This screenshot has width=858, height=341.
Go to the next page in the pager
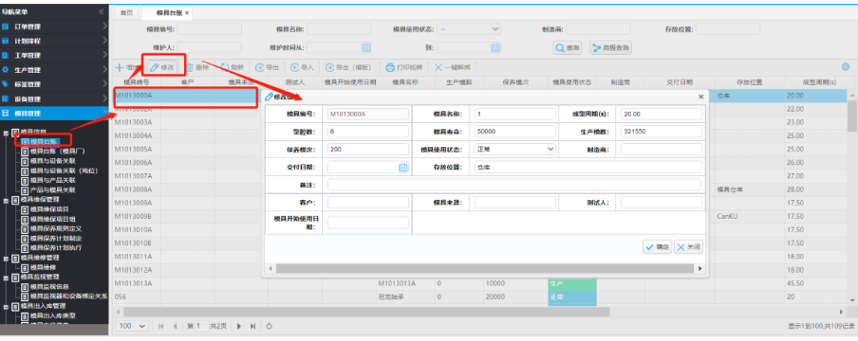[239, 326]
